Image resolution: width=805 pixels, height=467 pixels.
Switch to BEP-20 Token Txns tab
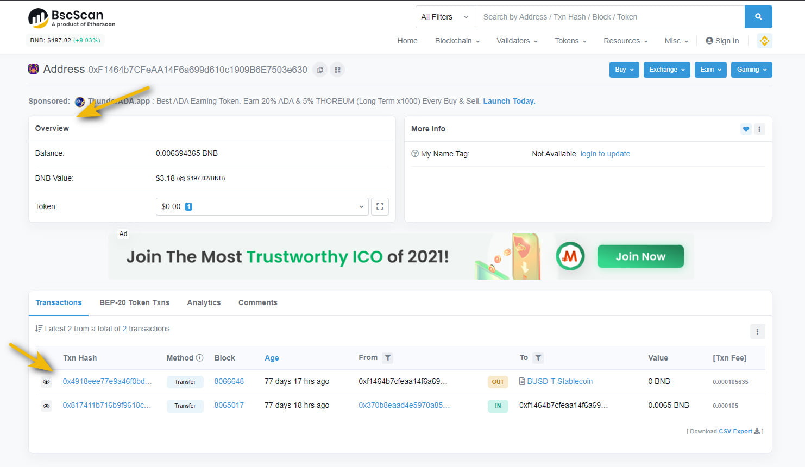[x=135, y=302]
